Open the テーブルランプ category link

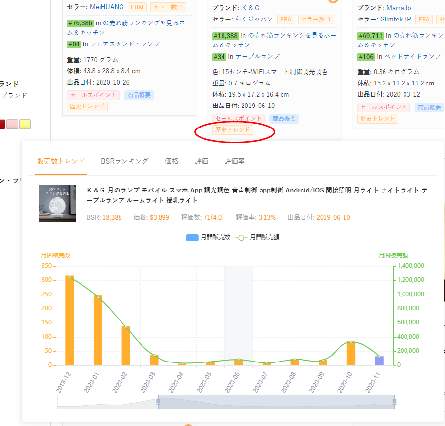point(257,57)
